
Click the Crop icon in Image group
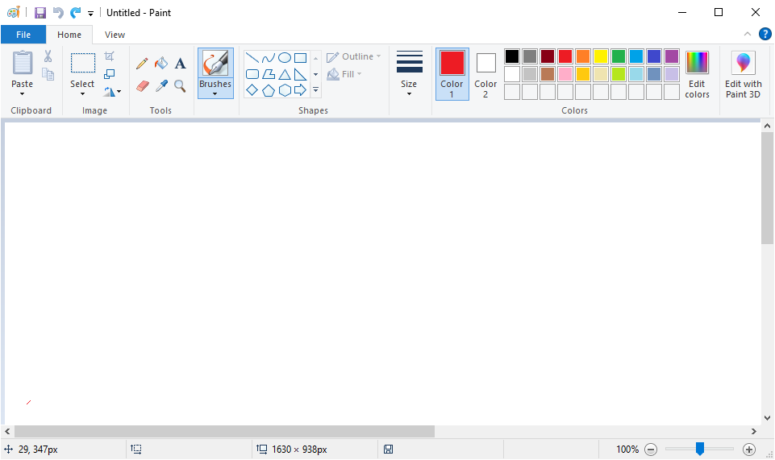point(109,56)
